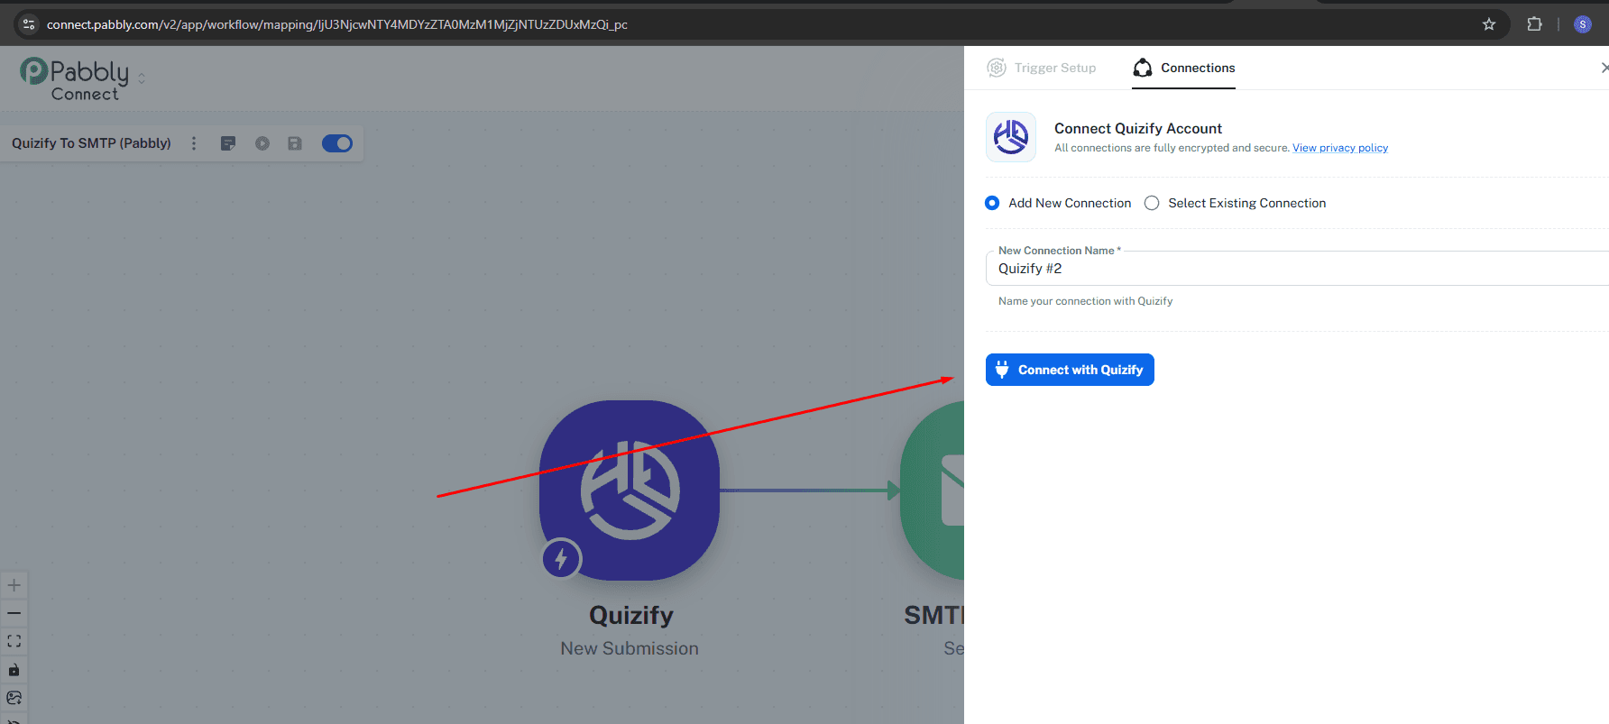Click the Pabbly Connect logo
The image size is (1609, 724).
[74, 78]
